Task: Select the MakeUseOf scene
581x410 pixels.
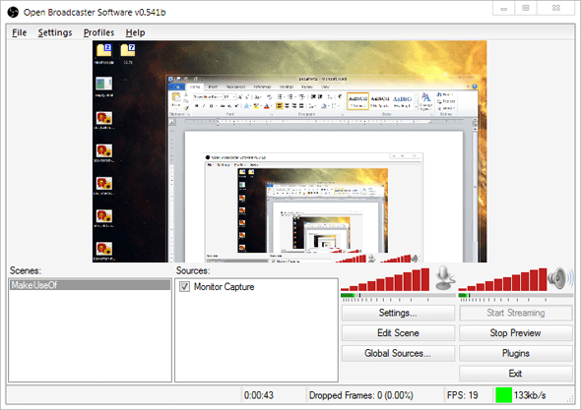Action: [90, 285]
